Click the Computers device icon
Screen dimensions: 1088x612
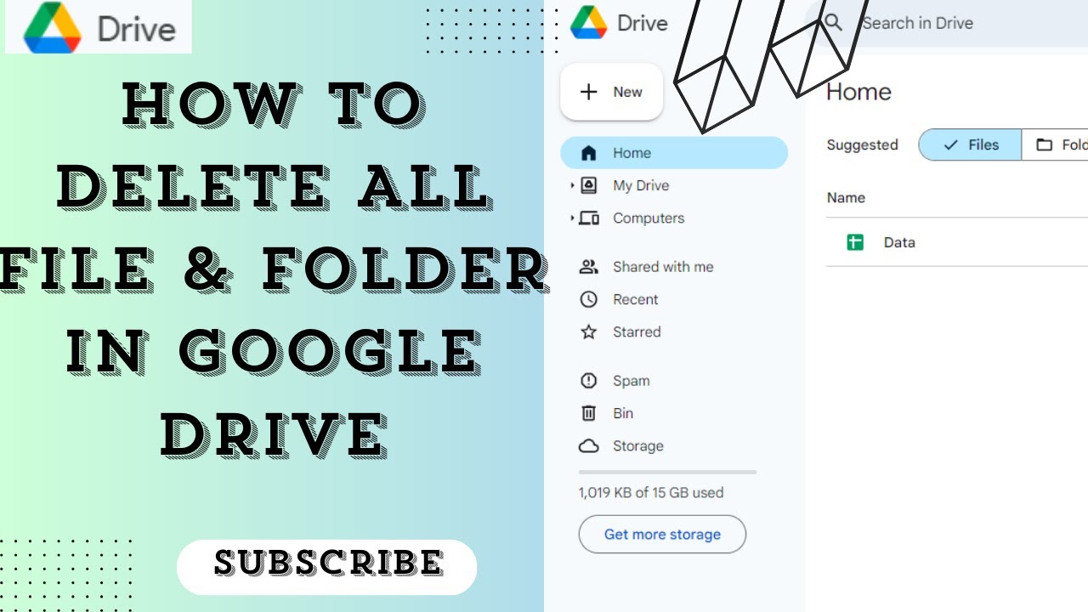click(588, 218)
